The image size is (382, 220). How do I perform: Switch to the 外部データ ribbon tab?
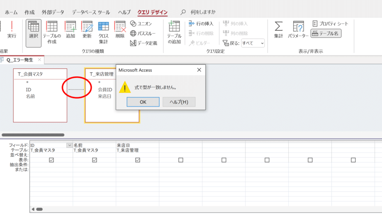tap(53, 12)
